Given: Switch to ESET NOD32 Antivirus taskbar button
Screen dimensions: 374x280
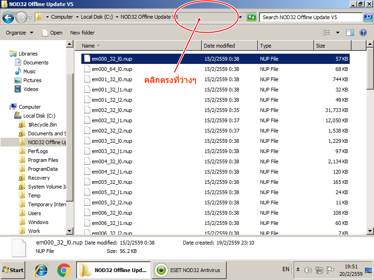Looking at the screenshot, I should pos(189,270).
